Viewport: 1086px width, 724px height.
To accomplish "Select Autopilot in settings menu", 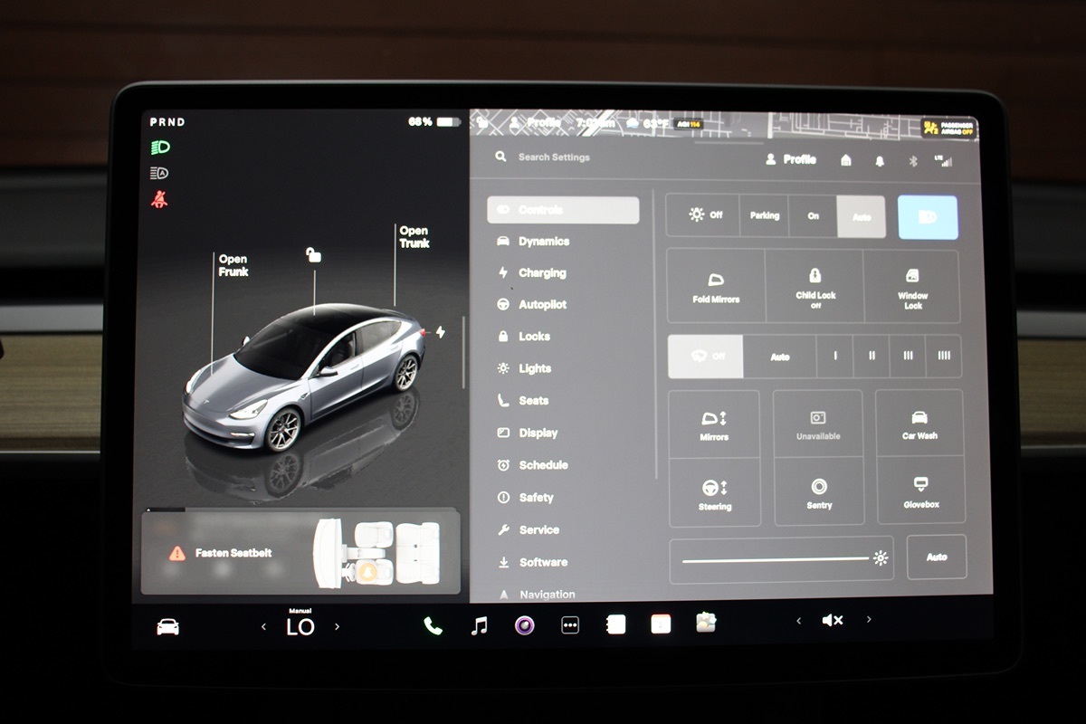I will 542,305.
